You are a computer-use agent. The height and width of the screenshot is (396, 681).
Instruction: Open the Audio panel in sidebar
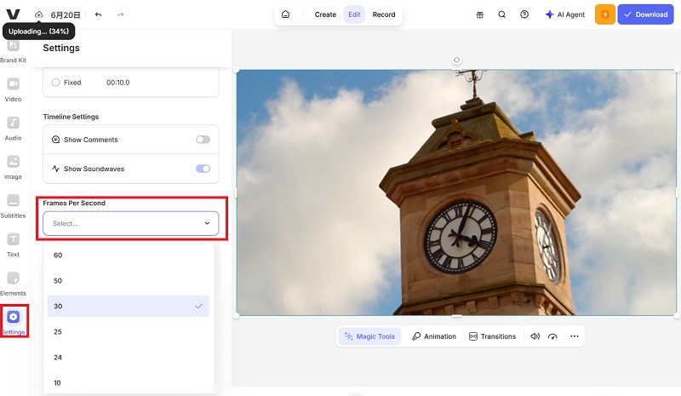14,127
